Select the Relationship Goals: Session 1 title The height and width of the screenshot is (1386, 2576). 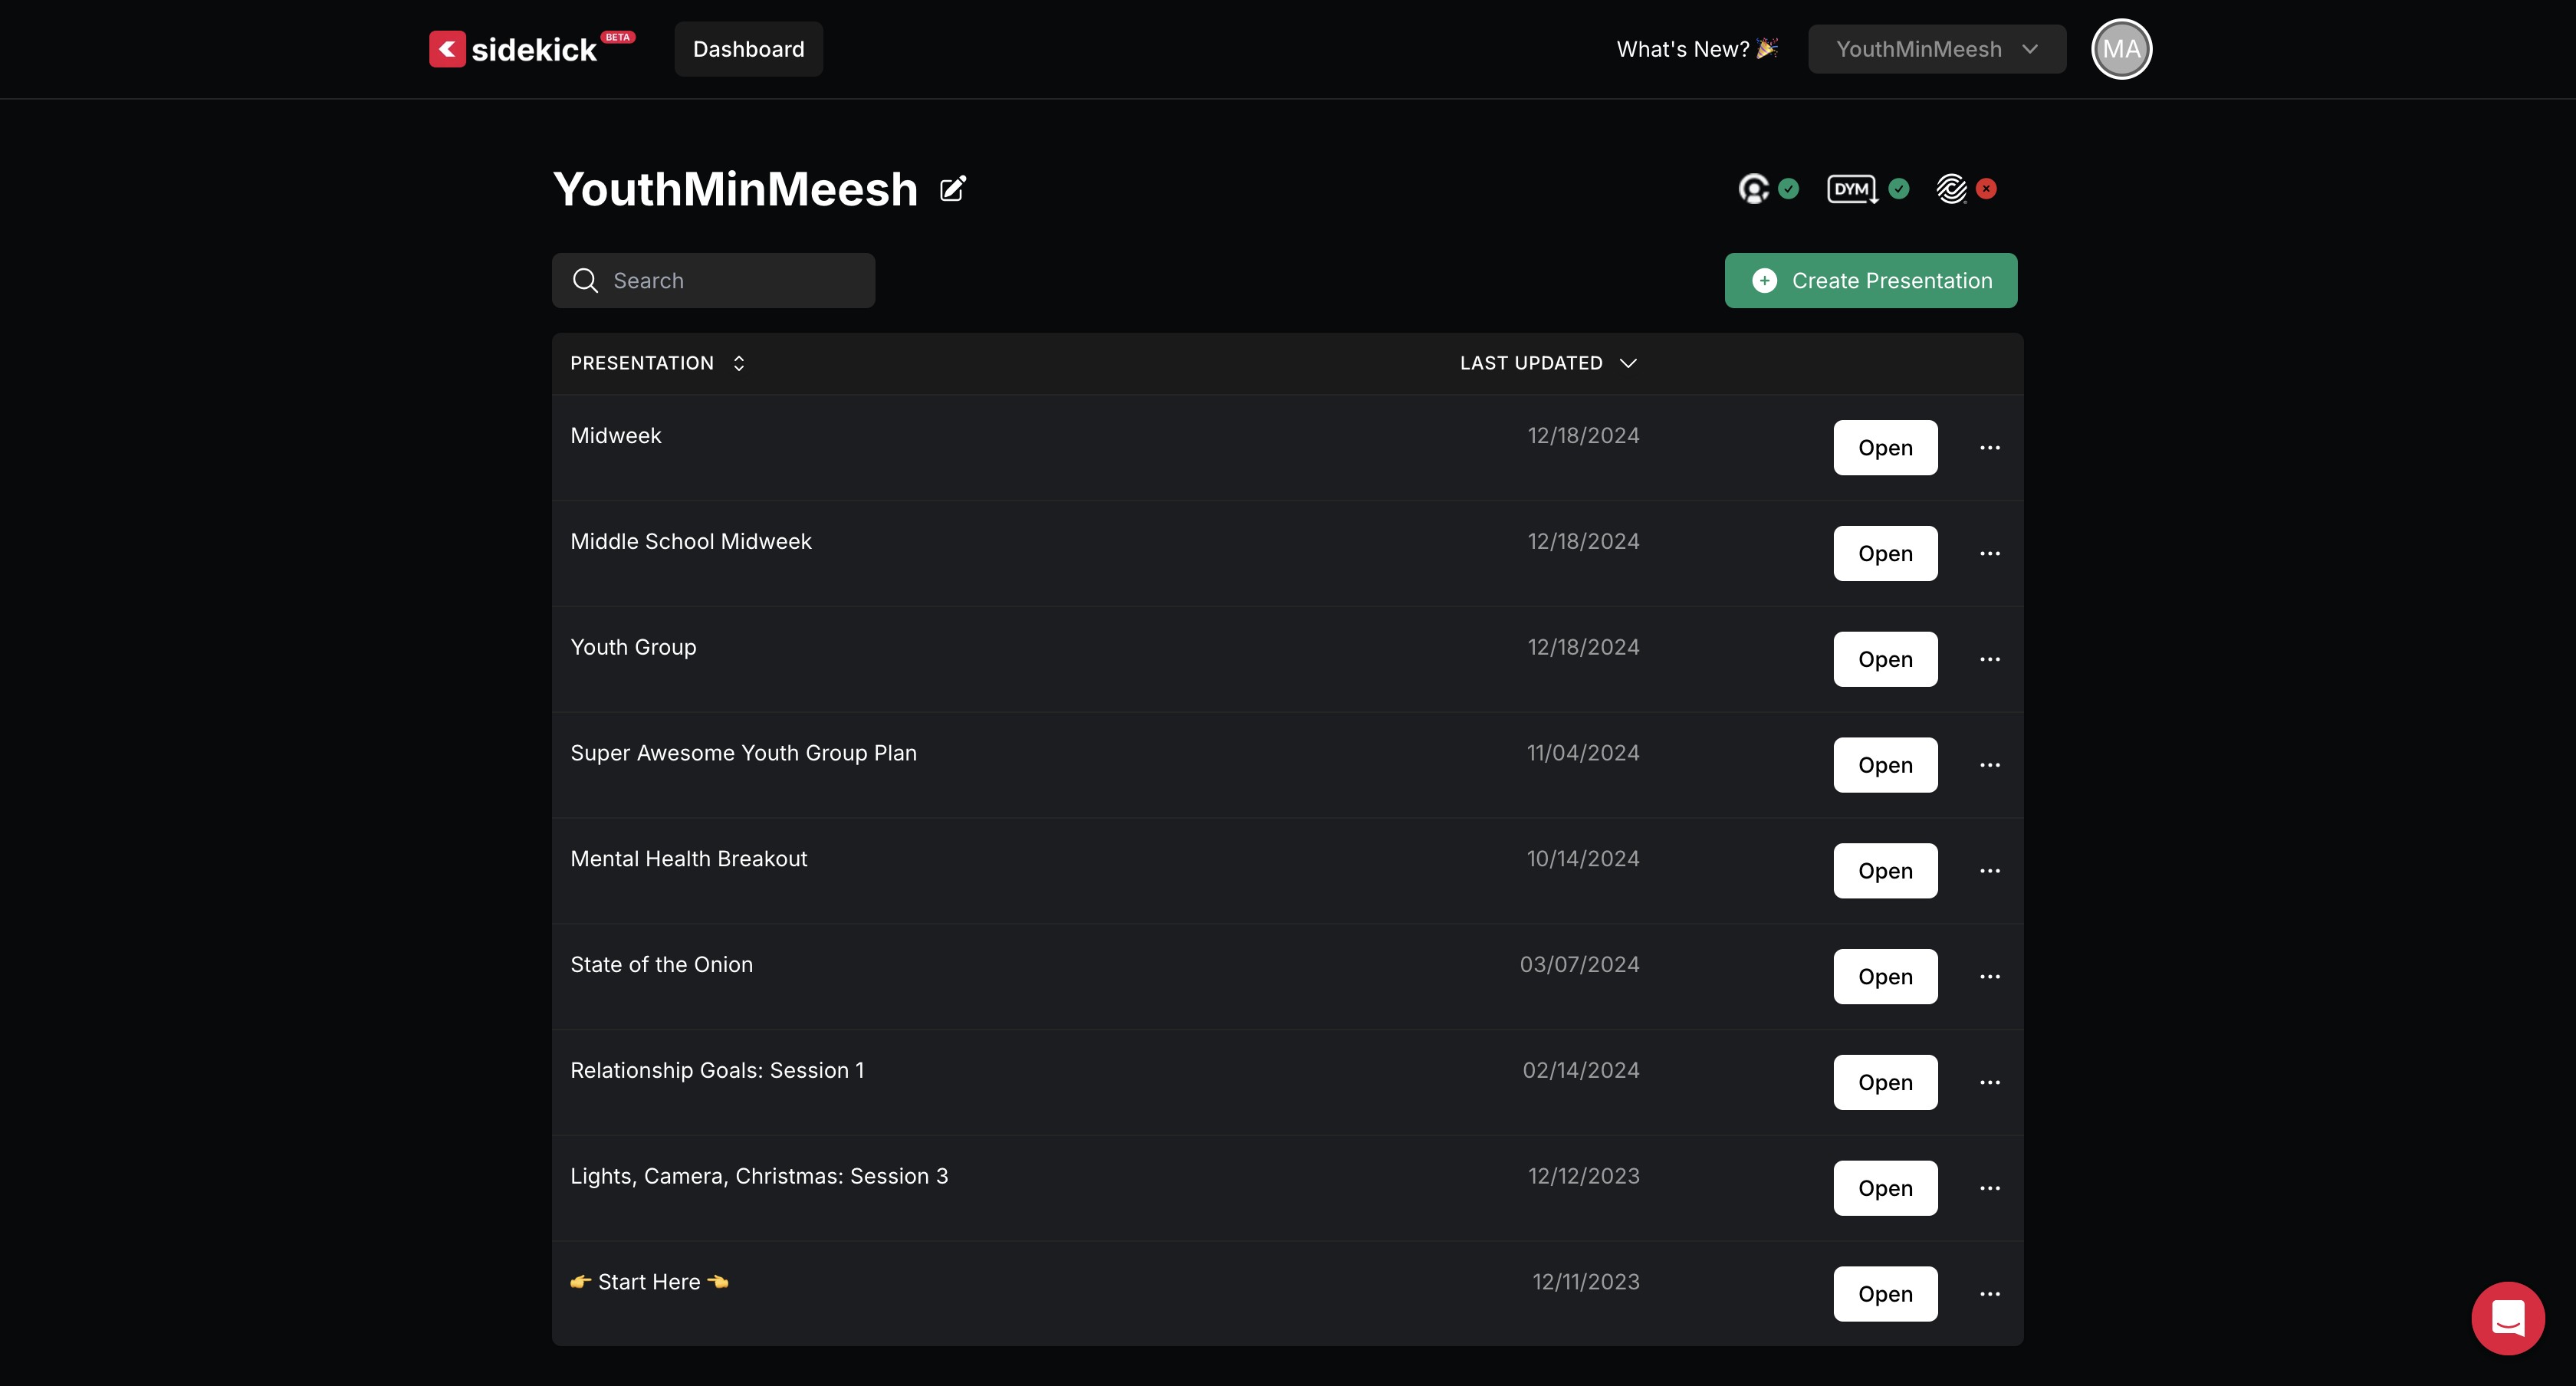click(717, 1070)
